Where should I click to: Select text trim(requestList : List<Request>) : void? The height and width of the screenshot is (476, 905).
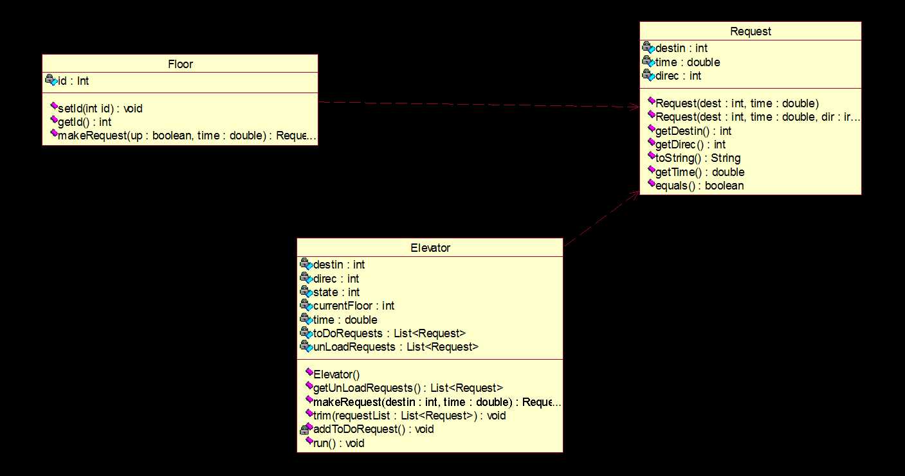pos(410,416)
